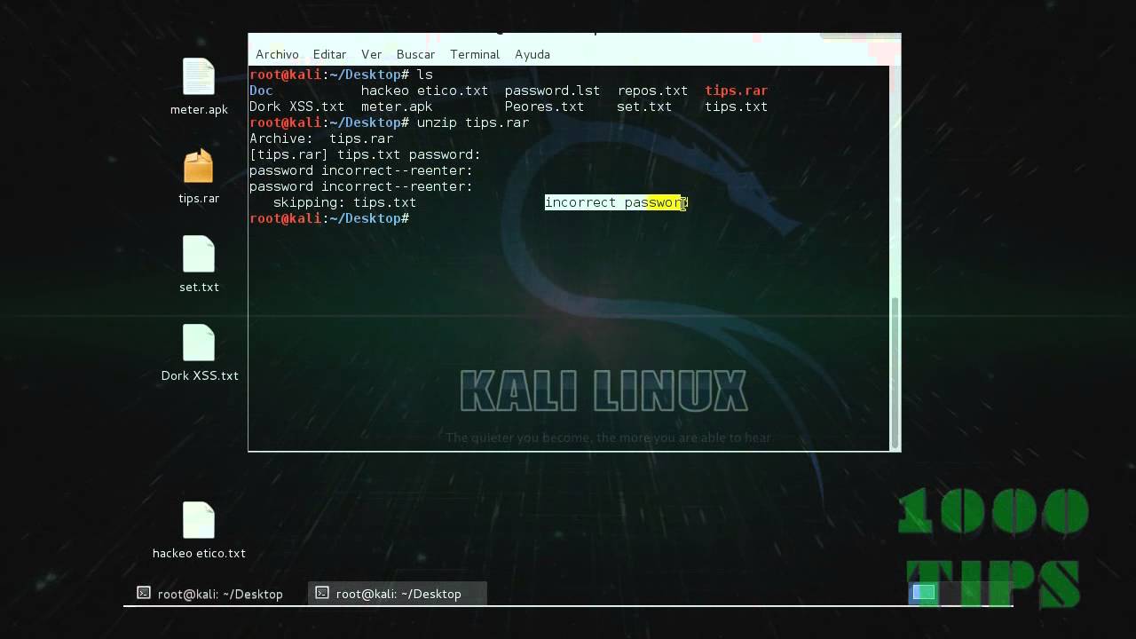
Task: Click 'Dork XSS.txt' in the ls output
Action: pyautogui.click(x=296, y=106)
